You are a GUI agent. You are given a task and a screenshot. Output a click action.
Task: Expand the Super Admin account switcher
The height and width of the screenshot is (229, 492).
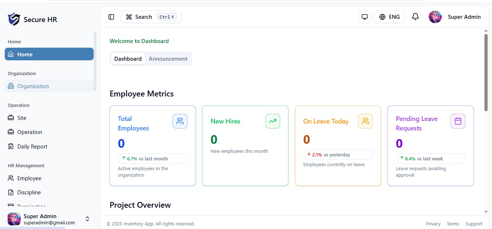point(87,219)
